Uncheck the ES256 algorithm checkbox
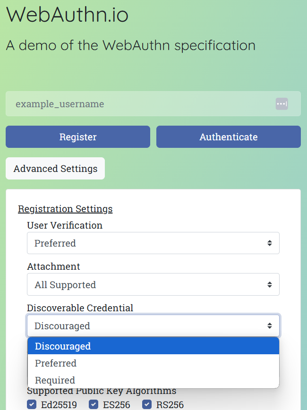This screenshot has width=307, height=410. (94, 404)
